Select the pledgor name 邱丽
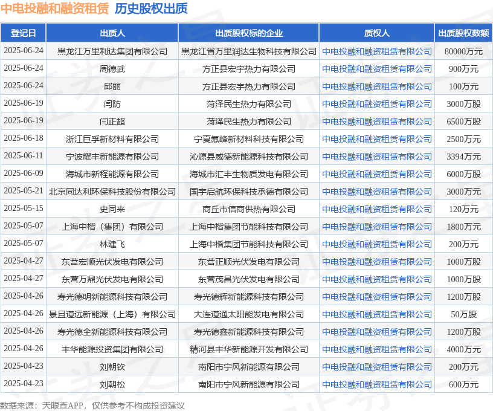This screenshot has height=411, width=493. coord(112,86)
